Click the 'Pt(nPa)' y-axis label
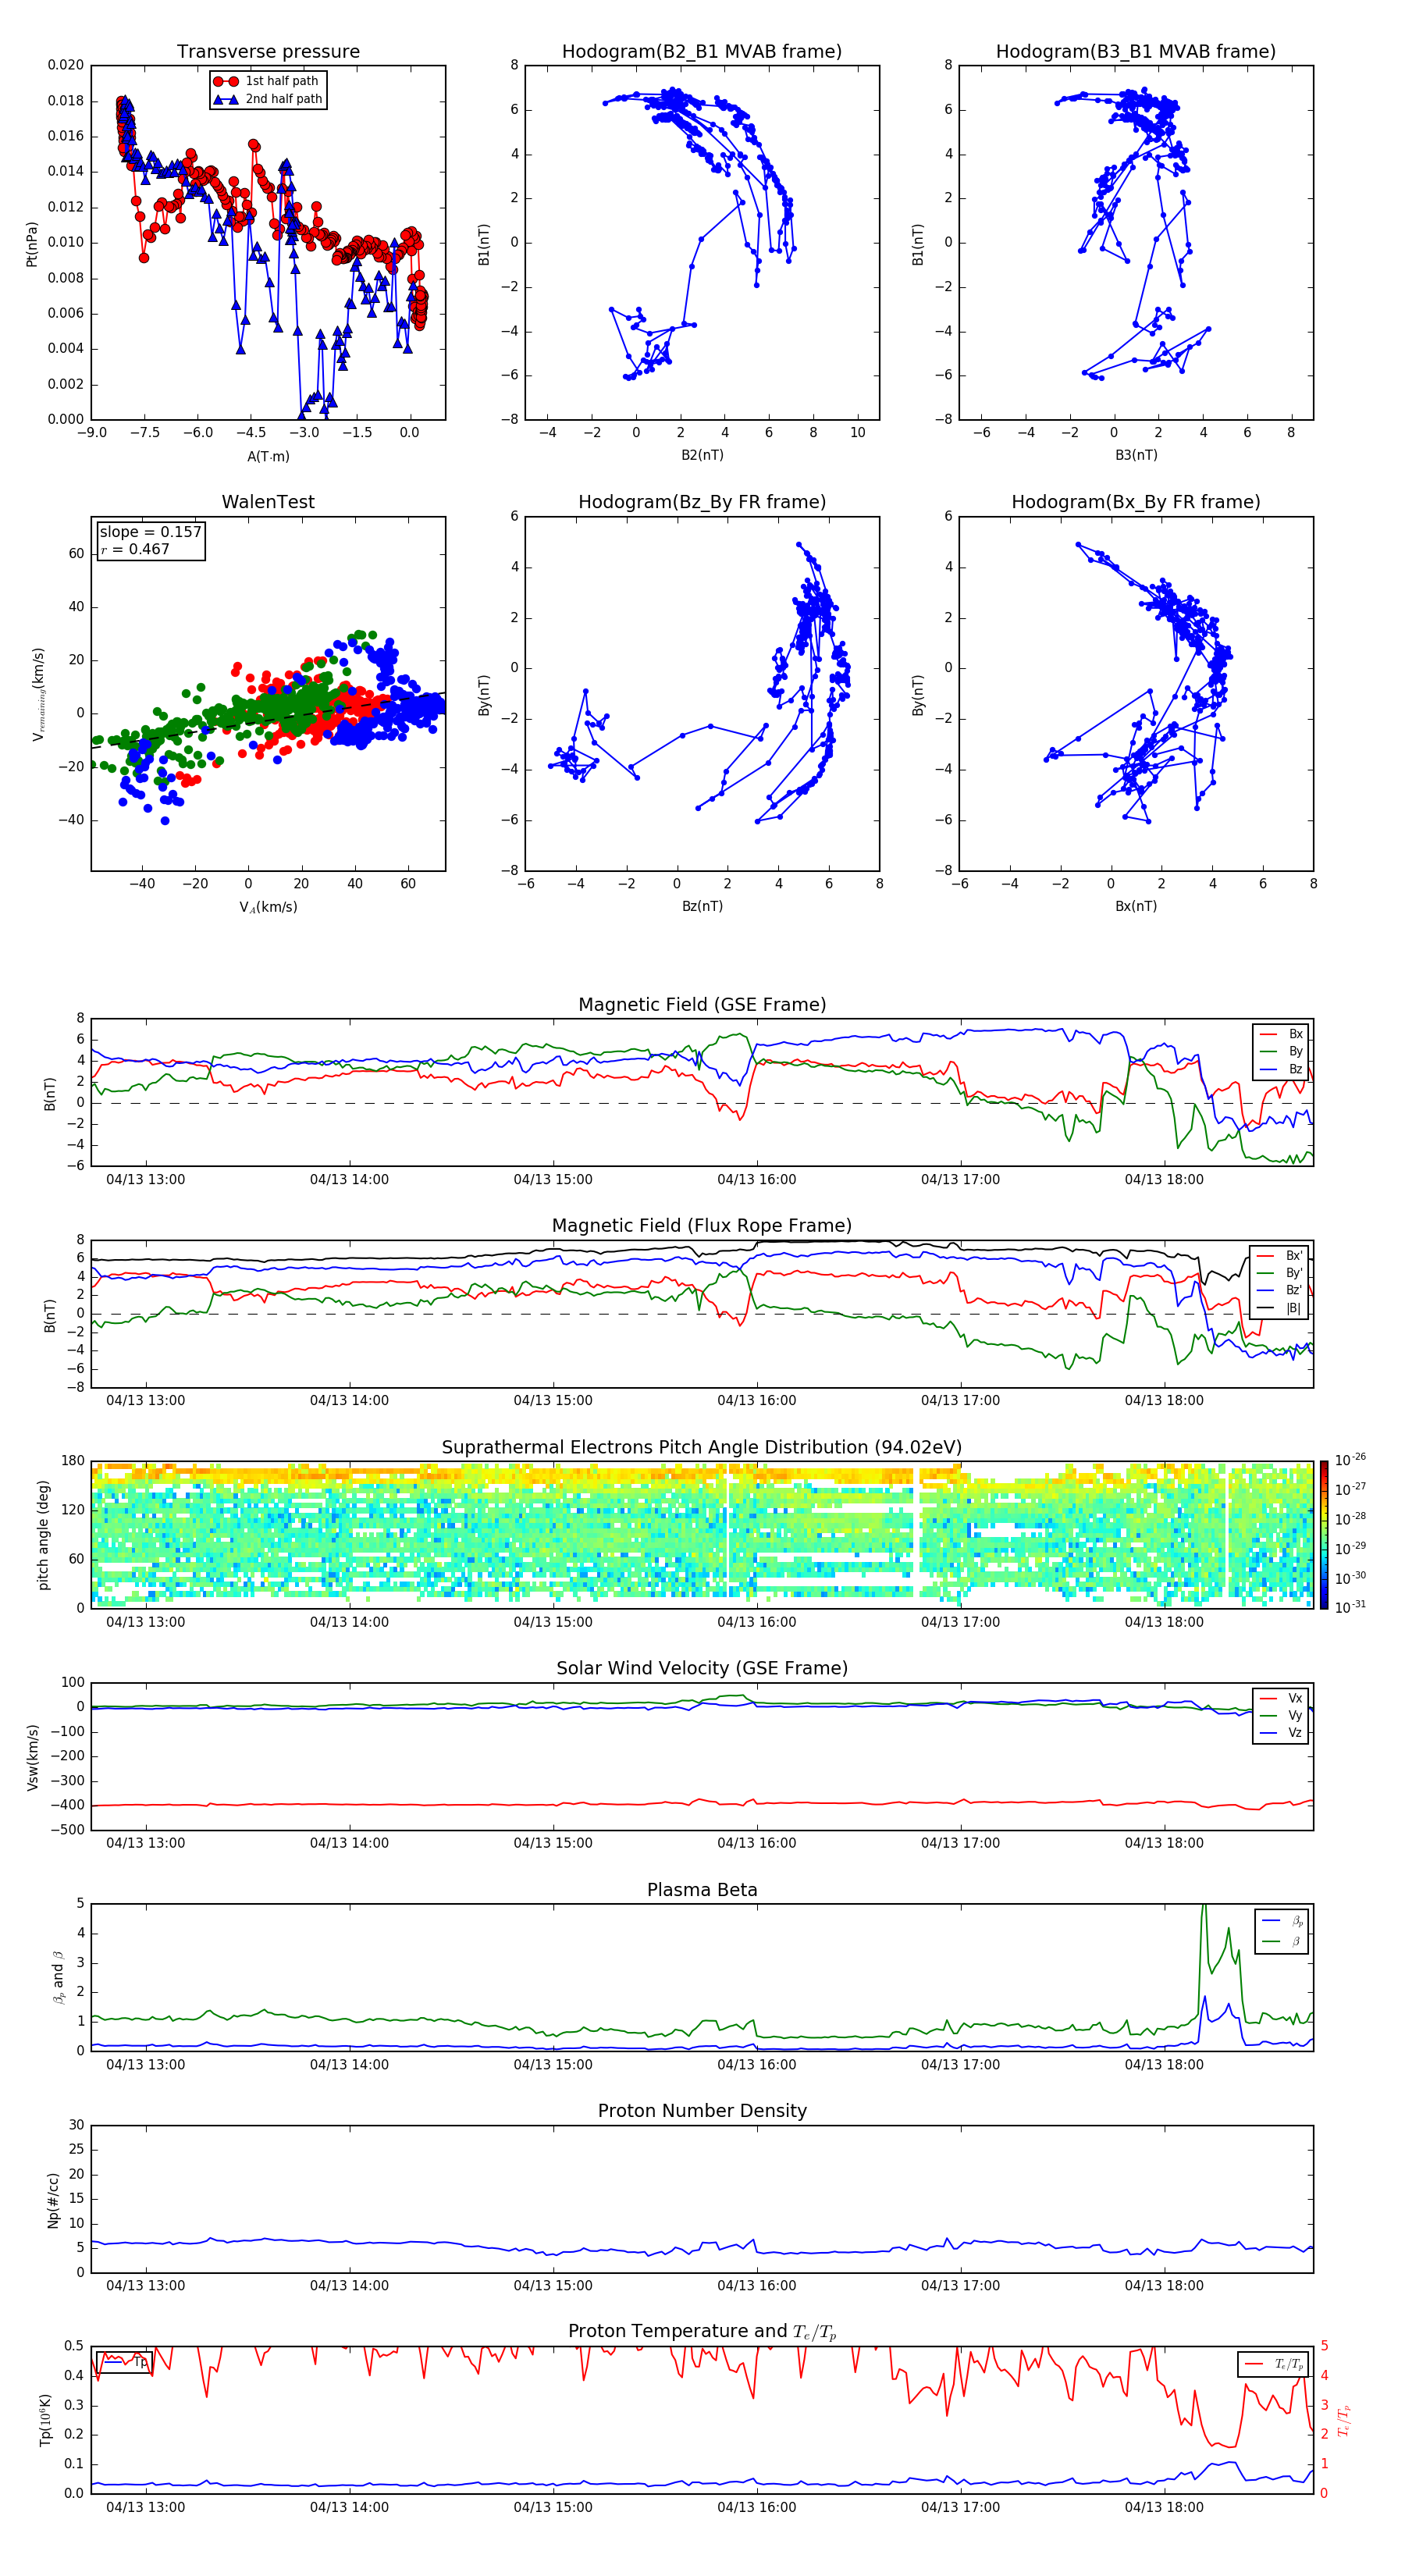The image size is (1405, 2576). [32, 244]
